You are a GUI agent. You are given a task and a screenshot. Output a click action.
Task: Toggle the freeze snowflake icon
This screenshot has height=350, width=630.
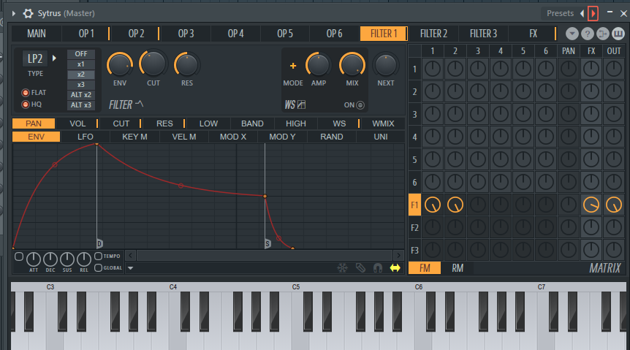(x=342, y=268)
